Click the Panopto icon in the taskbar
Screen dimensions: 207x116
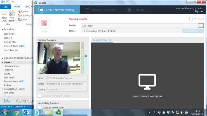59,112
